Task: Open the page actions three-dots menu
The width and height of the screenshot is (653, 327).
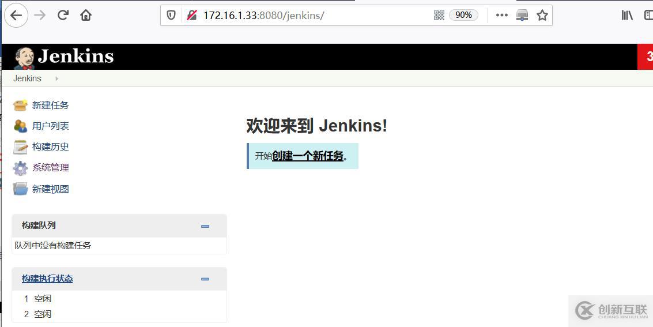Action: pos(502,16)
